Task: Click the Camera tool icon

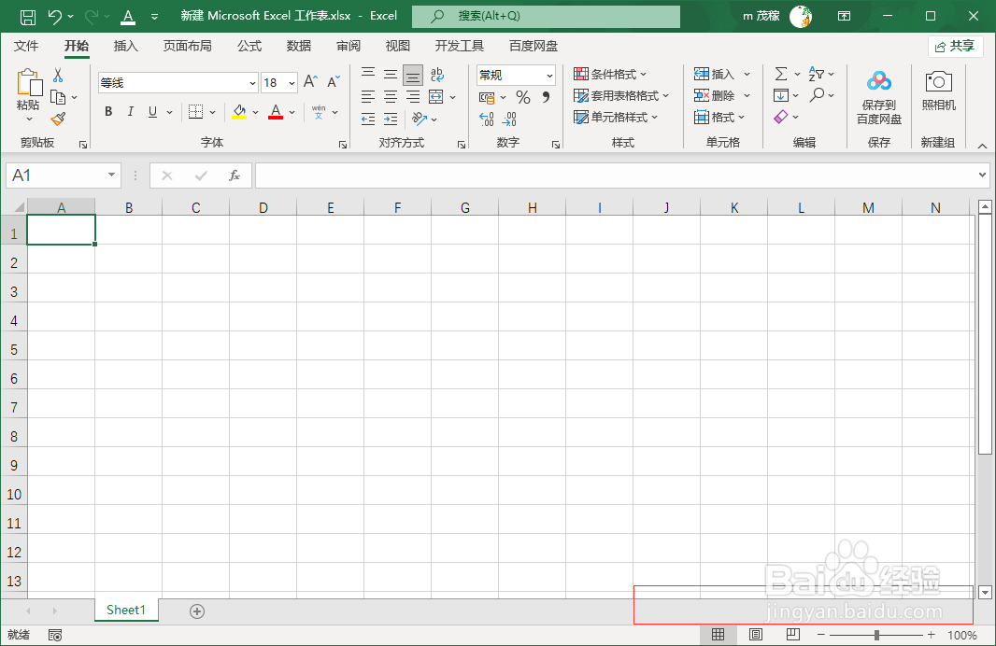Action: (939, 81)
